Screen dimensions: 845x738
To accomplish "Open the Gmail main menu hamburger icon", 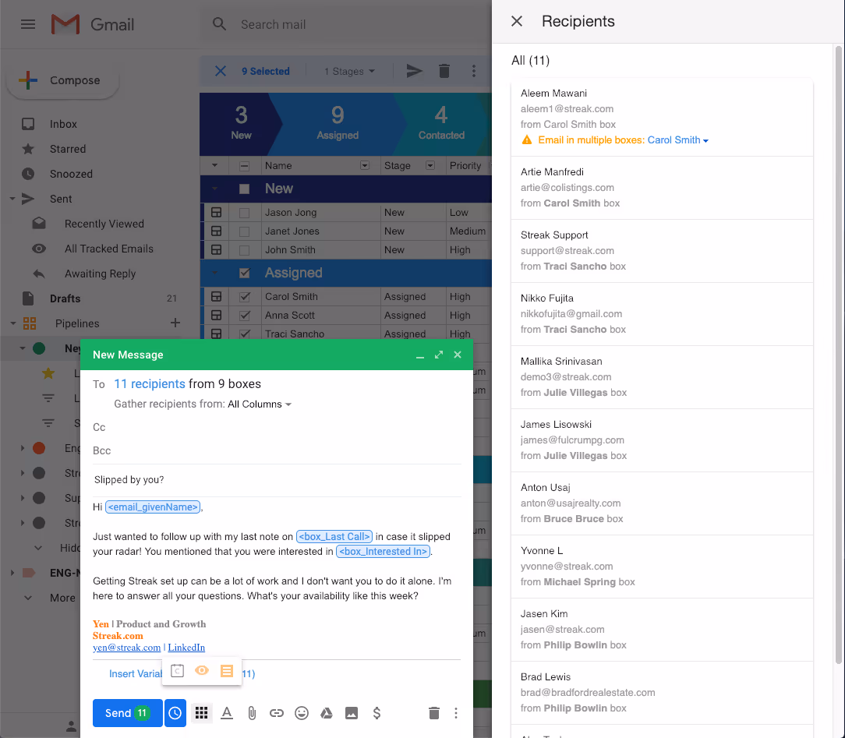I will [x=28, y=24].
